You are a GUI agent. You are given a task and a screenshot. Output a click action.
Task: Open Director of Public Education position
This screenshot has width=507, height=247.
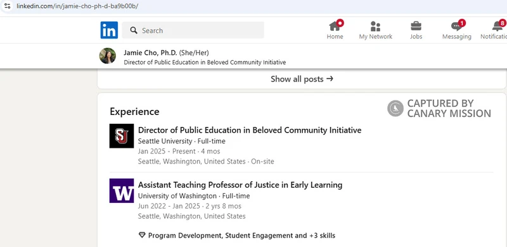coord(250,130)
